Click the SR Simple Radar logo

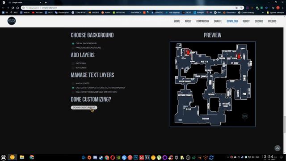pos(12,21)
